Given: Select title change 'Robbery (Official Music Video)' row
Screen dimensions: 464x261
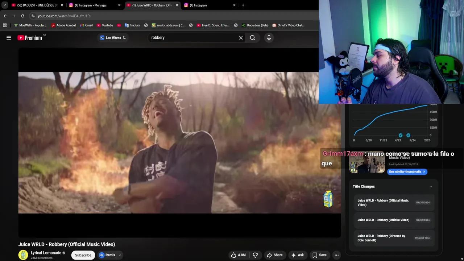Looking at the screenshot, I should click(x=394, y=203).
